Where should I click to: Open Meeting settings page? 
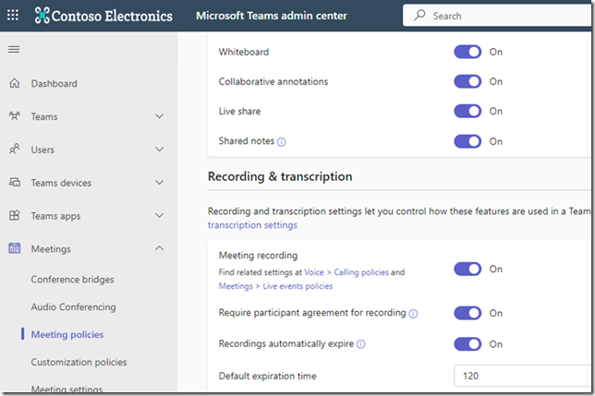tap(67, 389)
